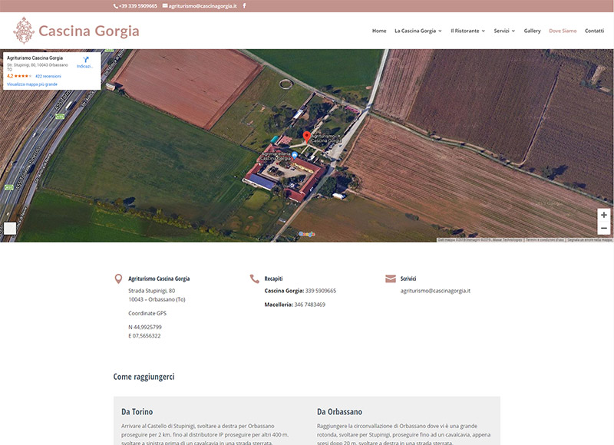Call +39 339 5909665 in top bar
This screenshot has height=445, width=614.
pyautogui.click(x=138, y=6)
